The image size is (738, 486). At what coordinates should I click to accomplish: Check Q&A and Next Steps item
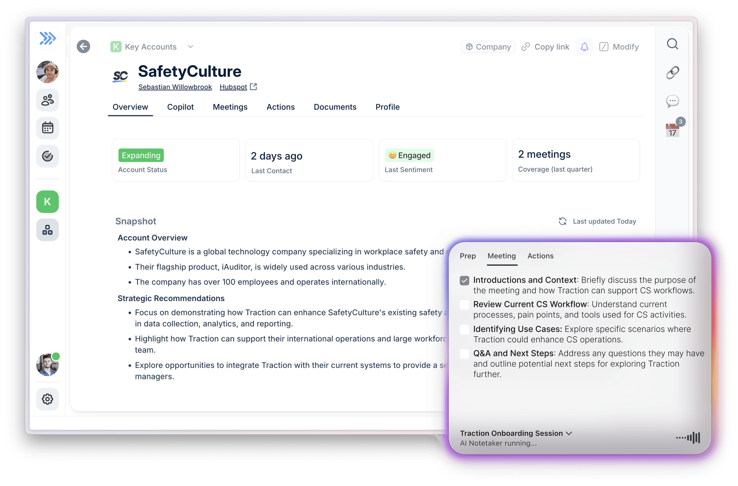[x=464, y=354]
